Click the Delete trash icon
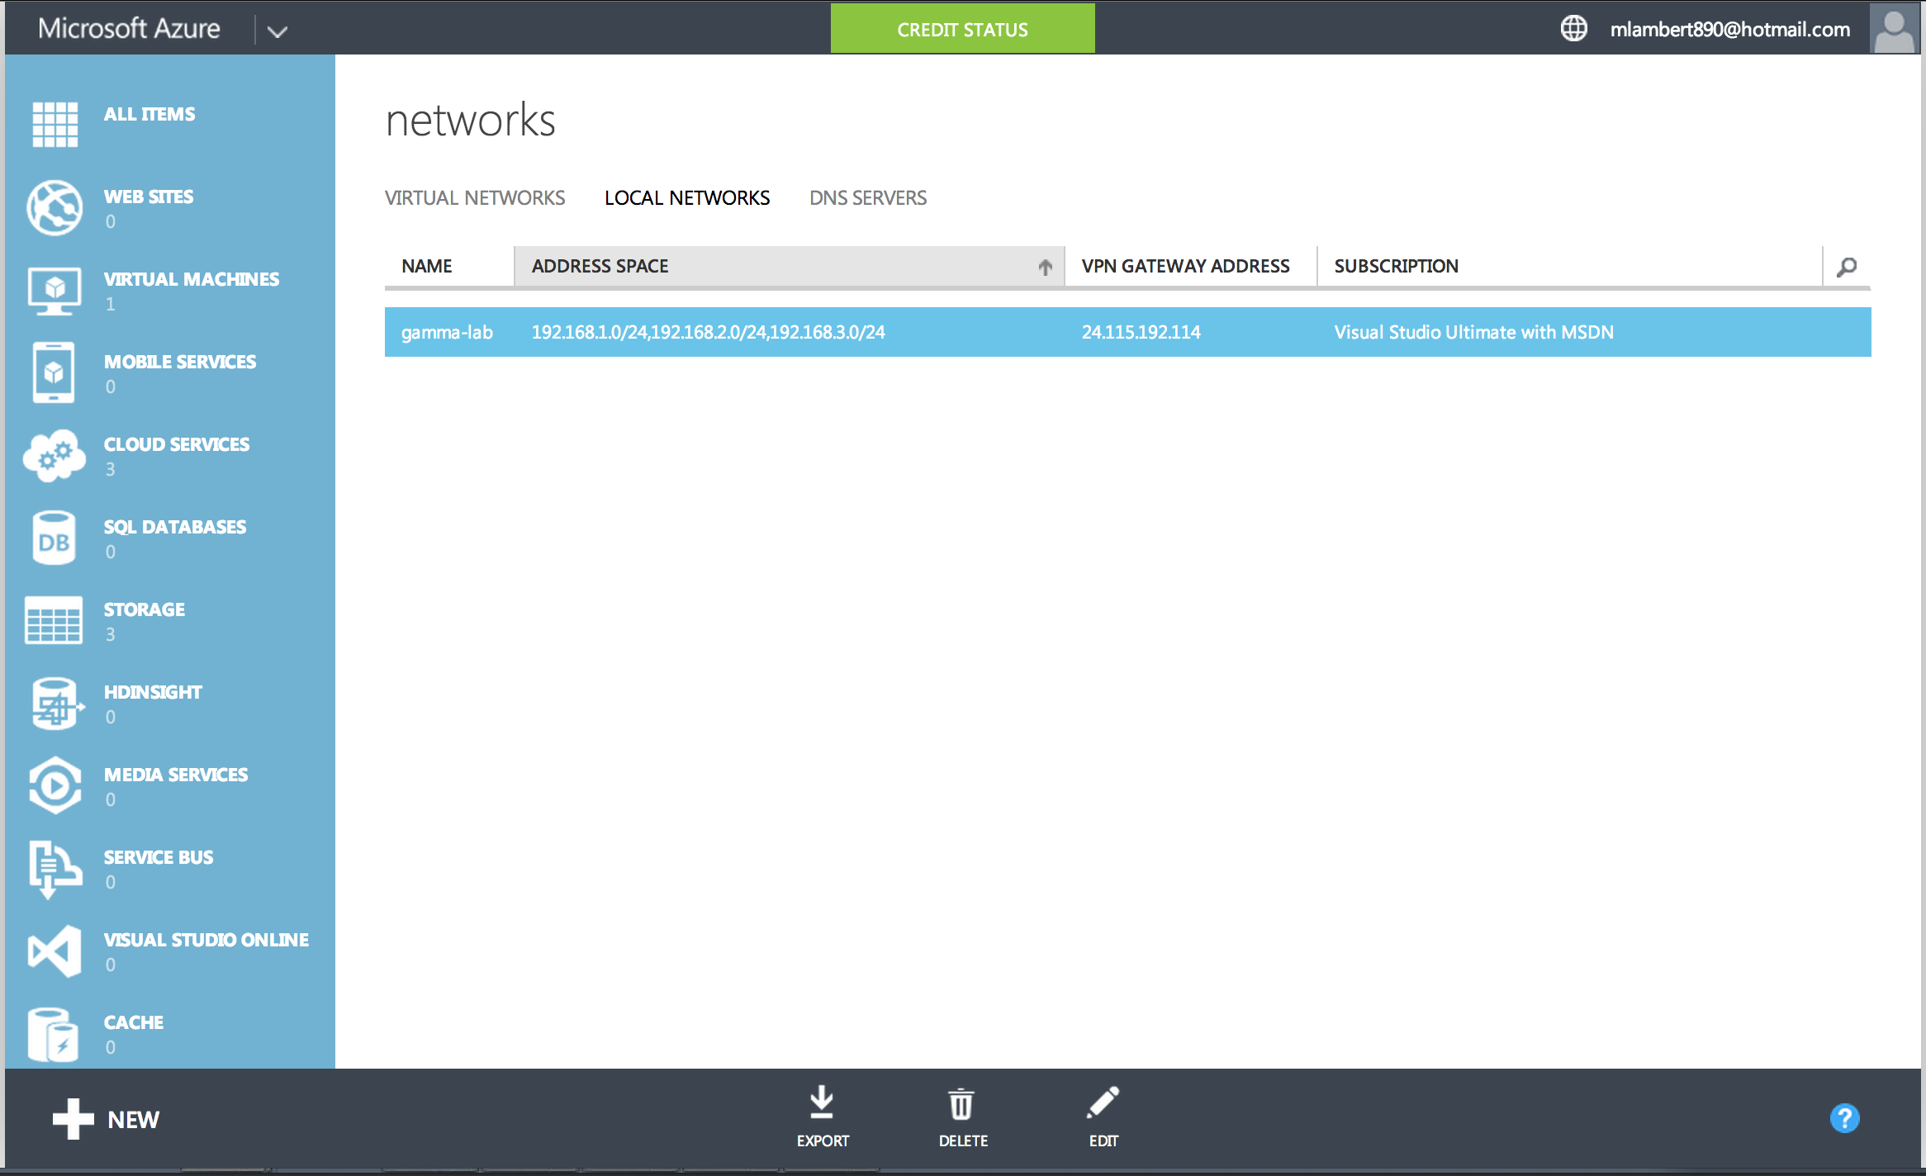The image size is (1926, 1176). click(x=961, y=1104)
